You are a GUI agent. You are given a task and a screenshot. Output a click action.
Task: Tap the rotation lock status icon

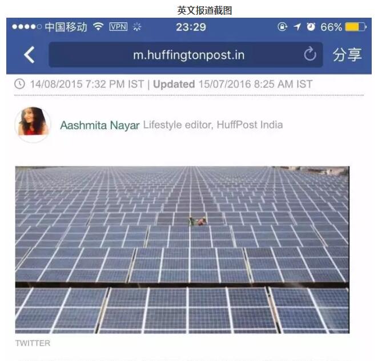(282, 26)
